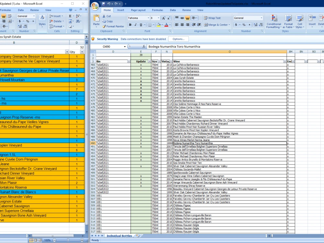
Task: Click the Insert Function fx icon
Action: (x=144, y=47)
